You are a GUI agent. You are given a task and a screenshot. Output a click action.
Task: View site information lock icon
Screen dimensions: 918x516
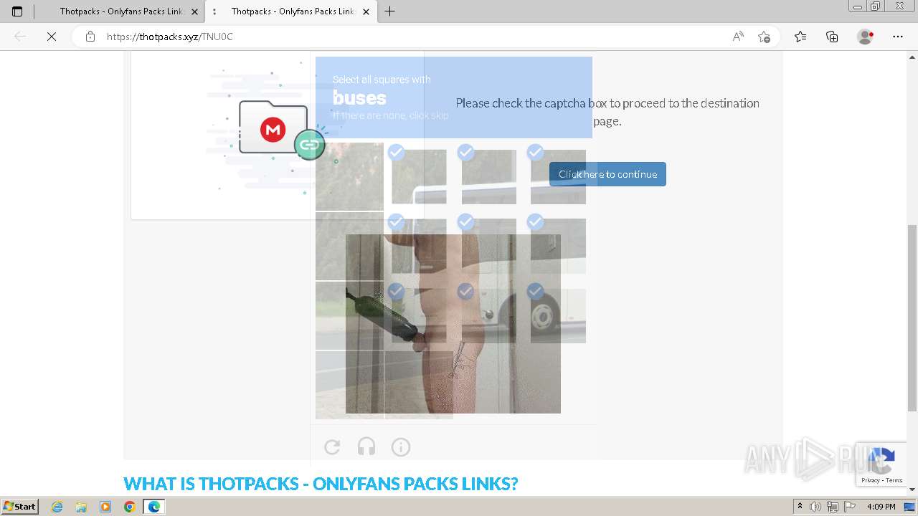pos(90,37)
